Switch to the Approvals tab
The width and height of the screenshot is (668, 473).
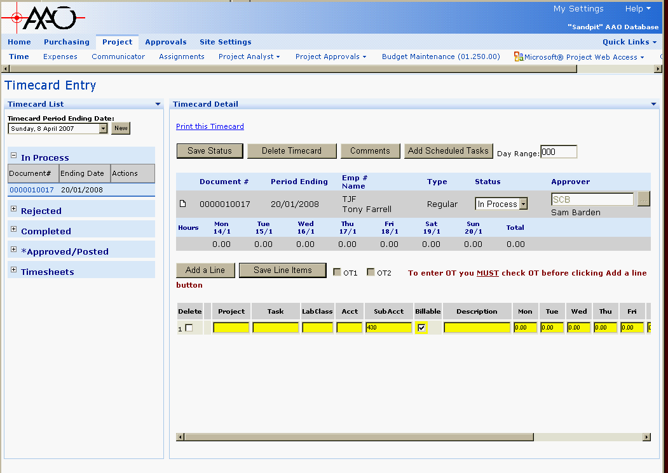click(165, 42)
